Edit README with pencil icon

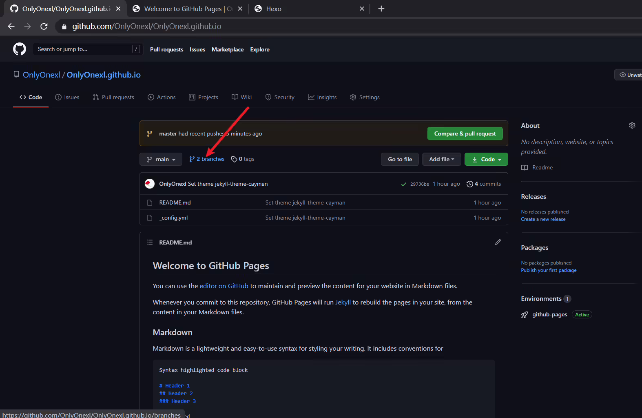pos(498,242)
